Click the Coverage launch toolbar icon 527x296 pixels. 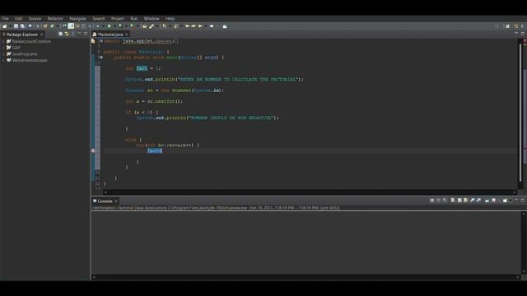120,26
